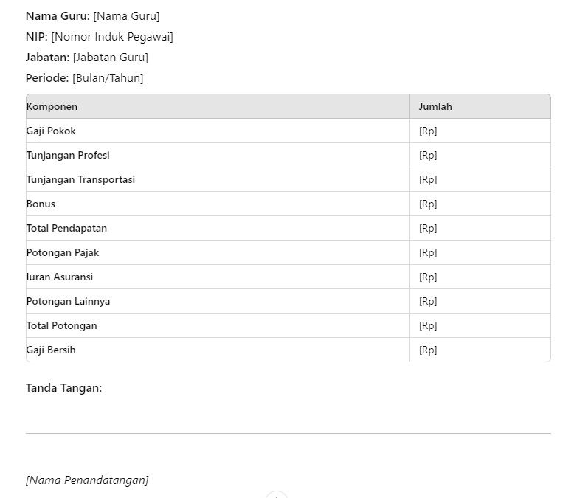Click the [Rp] amount for Gaji Pokok

pos(428,131)
